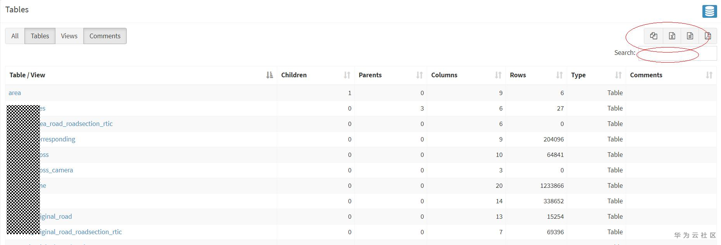
Task: Show only Views filter
Action: [69, 36]
